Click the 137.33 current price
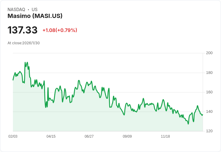221x152 pixels. click(23, 30)
